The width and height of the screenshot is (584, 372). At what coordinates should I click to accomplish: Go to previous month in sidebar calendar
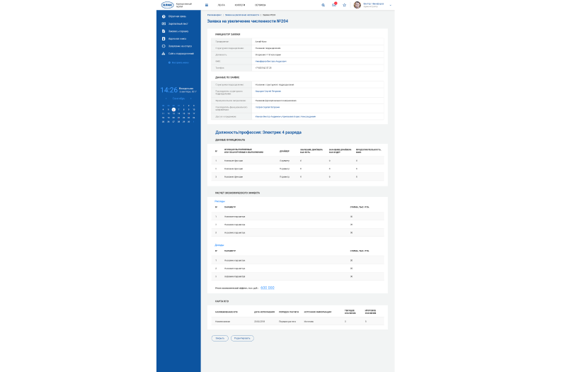[x=166, y=98]
